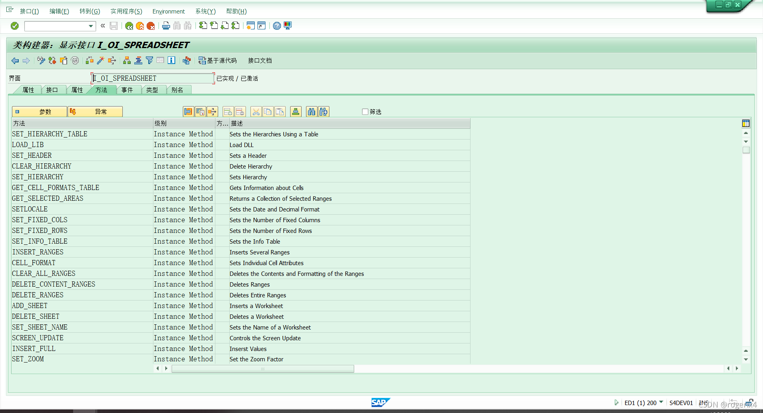The image size is (763, 413).
Task: Click the Display/Change pencil-glasses icon
Action: tap(41, 60)
